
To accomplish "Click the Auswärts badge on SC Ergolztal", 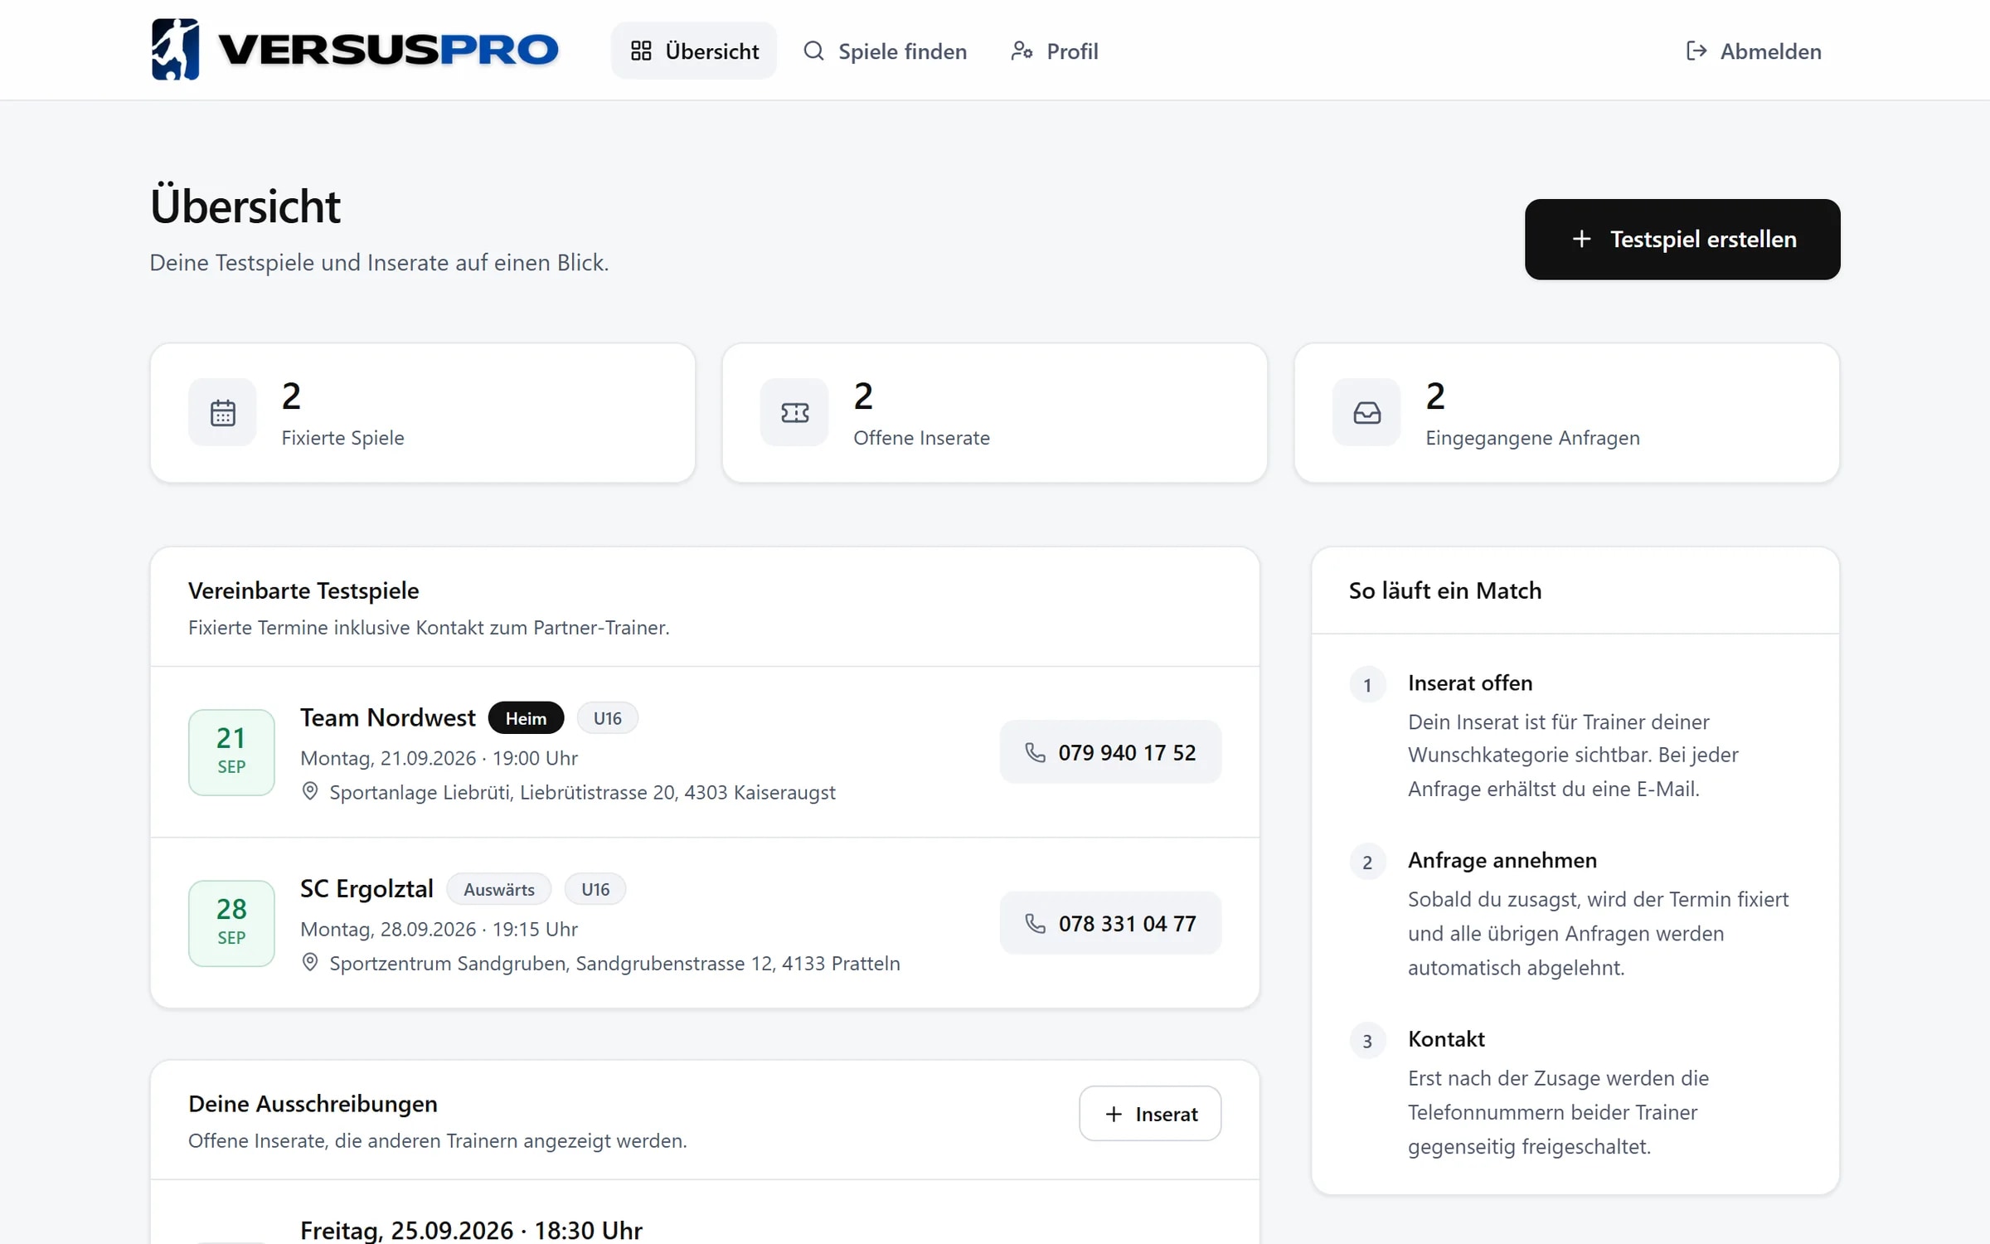I will pyautogui.click(x=499, y=889).
